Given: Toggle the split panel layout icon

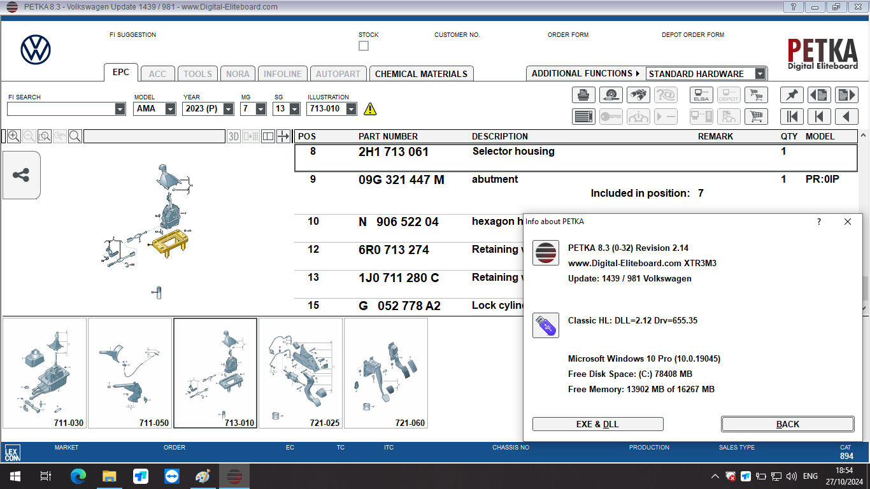Looking at the screenshot, I should point(268,136).
